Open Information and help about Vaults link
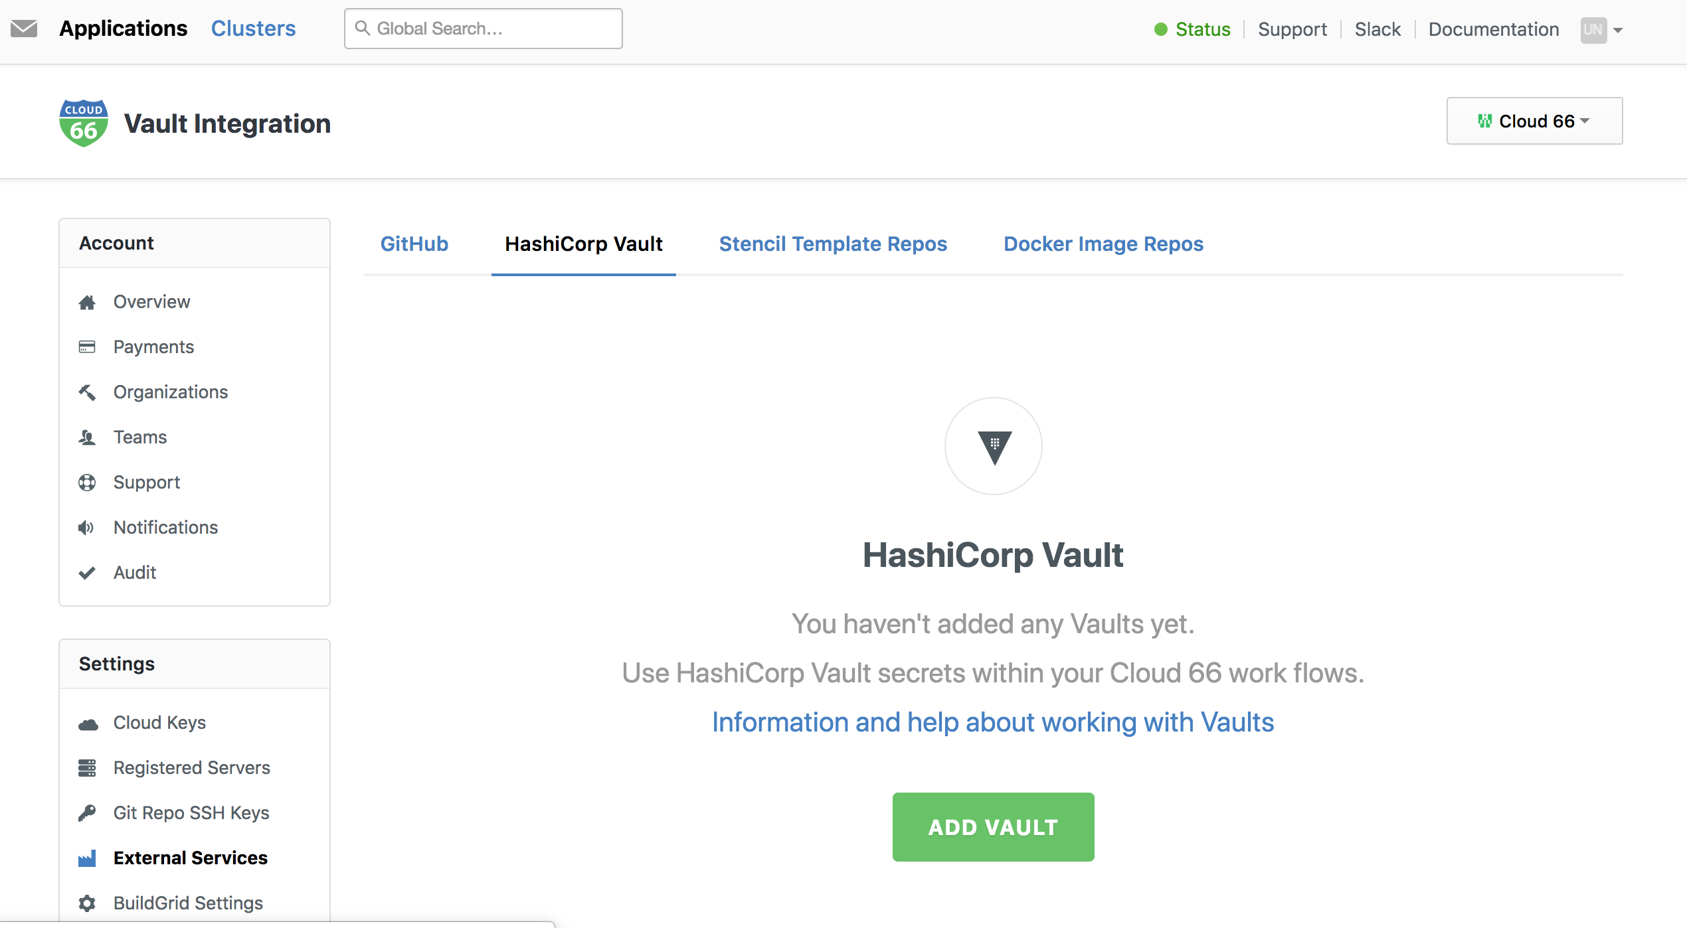The width and height of the screenshot is (1687, 928). [x=993, y=721]
